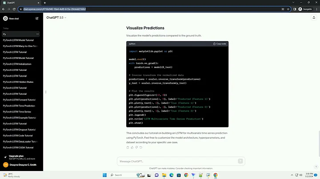Screen dimensions: 320x179
Task: Click the sidebar collapse handle
Action: (46, 92)
